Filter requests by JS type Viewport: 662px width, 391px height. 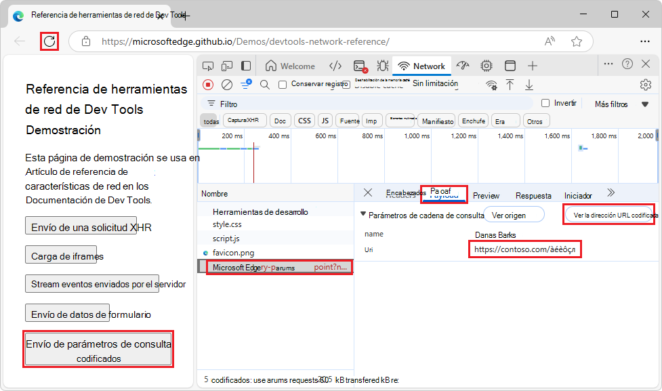coord(325,121)
